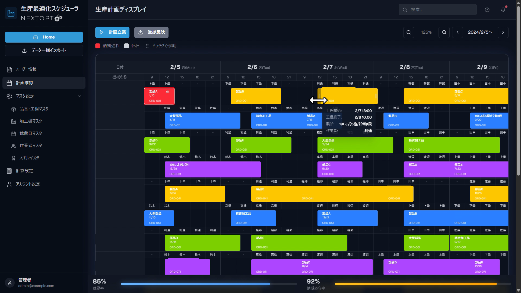Click the admin user avatar icon

10,283
